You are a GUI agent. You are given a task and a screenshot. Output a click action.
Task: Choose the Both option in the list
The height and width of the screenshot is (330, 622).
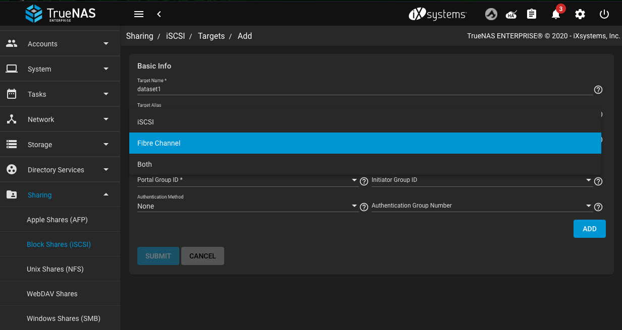click(x=365, y=164)
